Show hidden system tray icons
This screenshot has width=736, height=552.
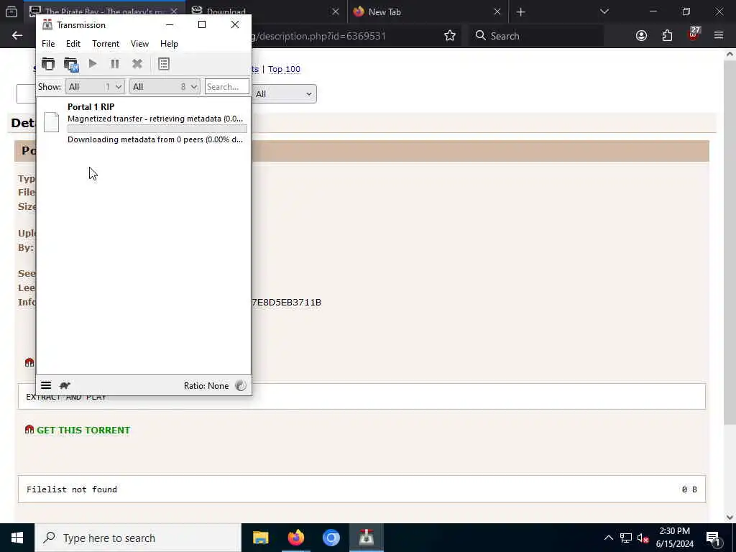click(608, 538)
